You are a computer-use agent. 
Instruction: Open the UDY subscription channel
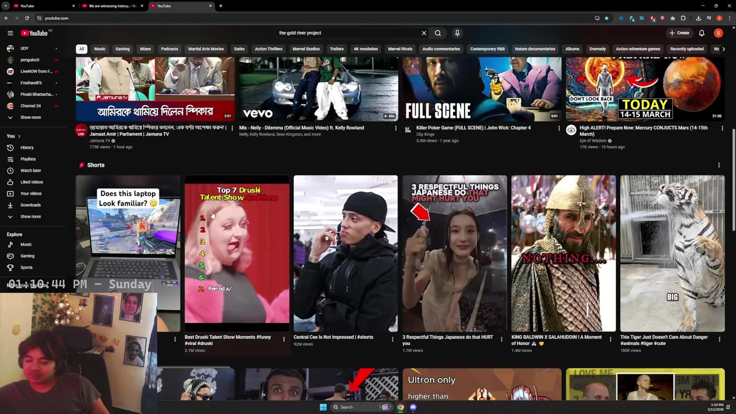pyautogui.click(x=24, y=48)
